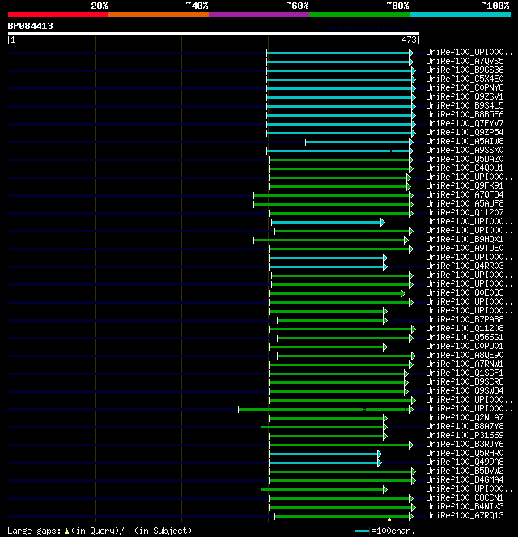
Task: Click the cyan alignment bar for A9SSX0
Action: pos(340,151)
